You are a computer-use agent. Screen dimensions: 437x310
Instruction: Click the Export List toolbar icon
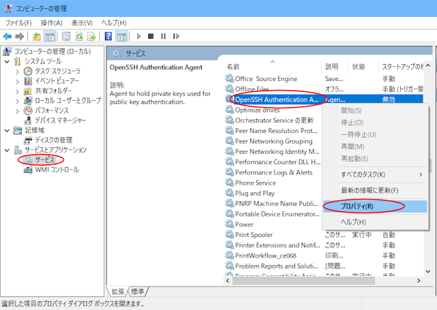point(91,36)
